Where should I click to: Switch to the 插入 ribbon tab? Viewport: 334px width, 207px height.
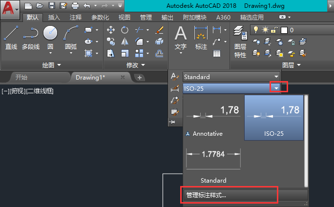54,17
